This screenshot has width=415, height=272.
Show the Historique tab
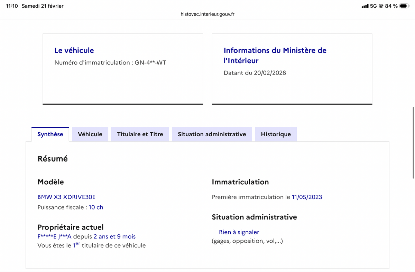tap(276, 134)
